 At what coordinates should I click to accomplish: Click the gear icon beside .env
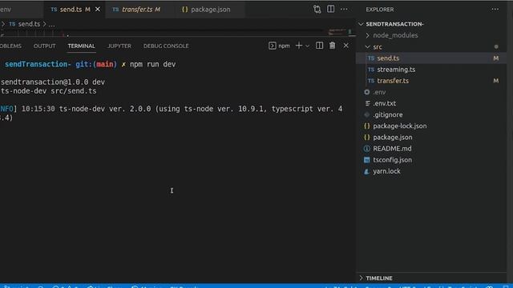[x=367, y=92]
